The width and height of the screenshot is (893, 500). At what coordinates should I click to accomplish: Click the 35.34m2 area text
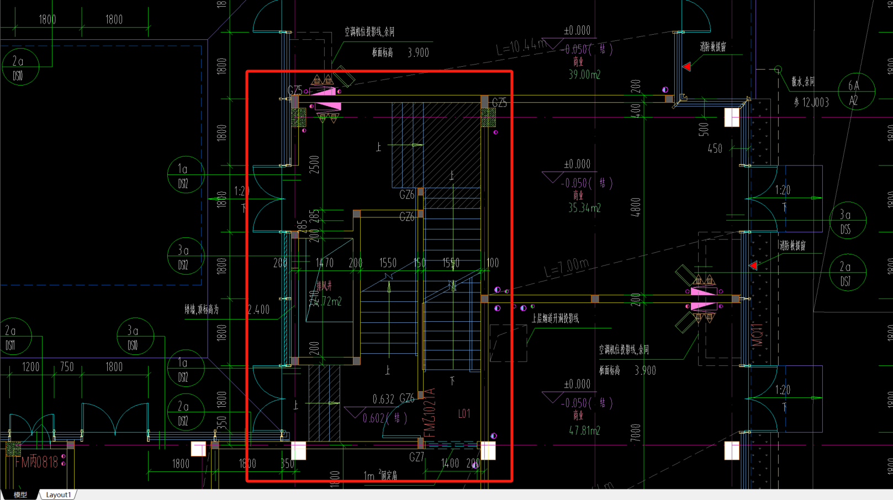[x=584, y=208]
